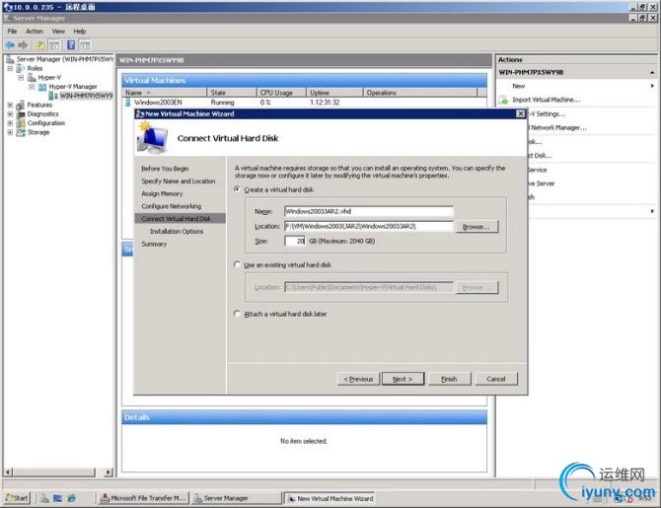
Task: Expand the Storage tree node
Action: tap(10, 132)
